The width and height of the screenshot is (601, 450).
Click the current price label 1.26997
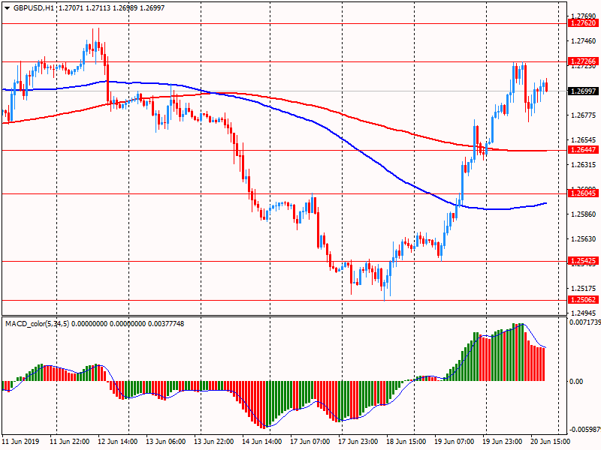(583, 91)
